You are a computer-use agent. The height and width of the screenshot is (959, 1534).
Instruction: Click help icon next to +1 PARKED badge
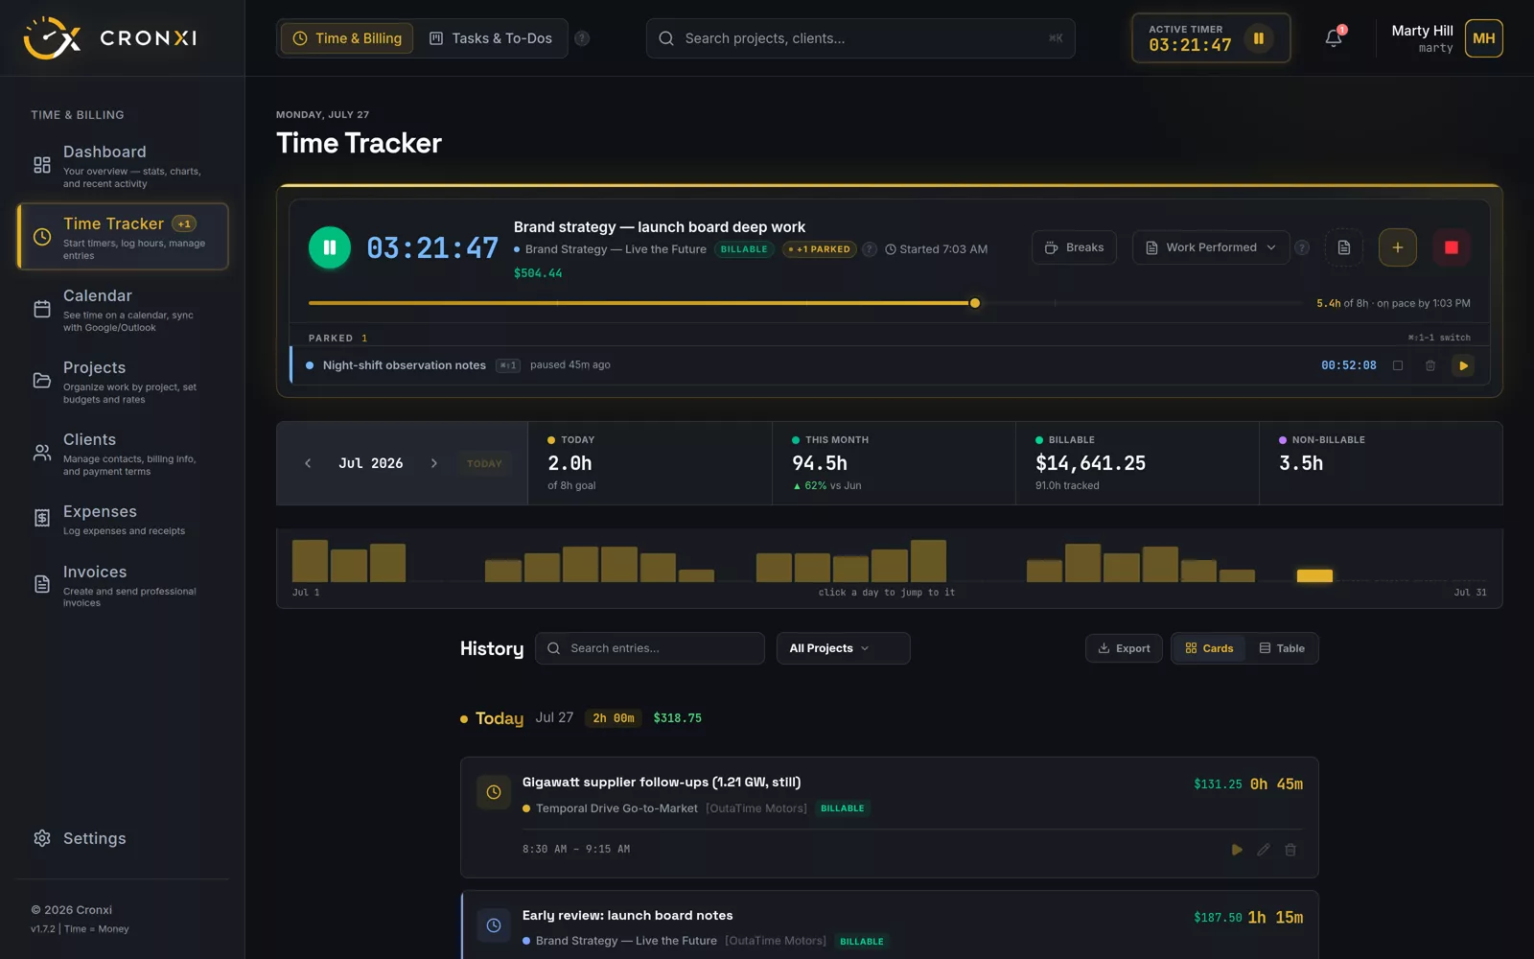point(870,249)
